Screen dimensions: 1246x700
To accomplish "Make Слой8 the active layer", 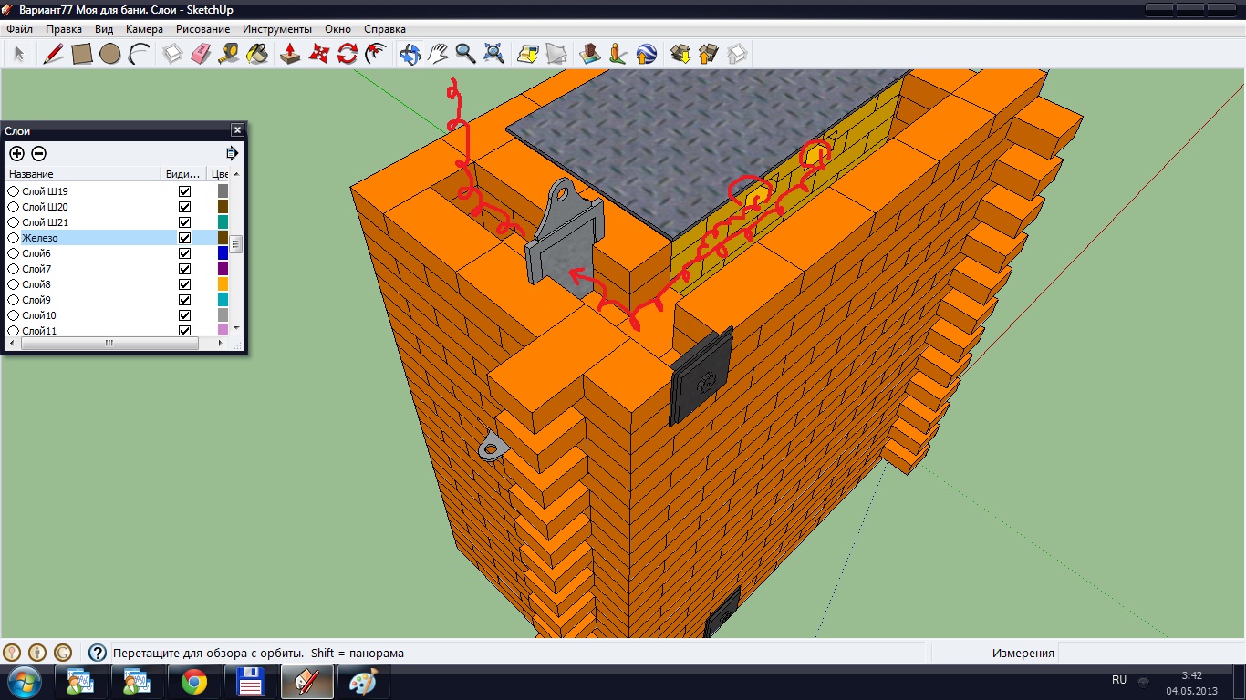I will (x=14, y=284).
